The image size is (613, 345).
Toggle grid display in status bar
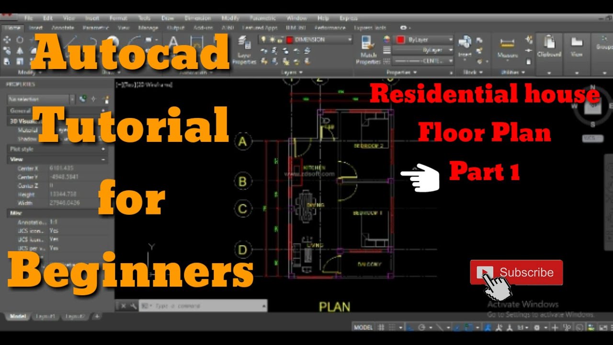(x=382, y=328)
